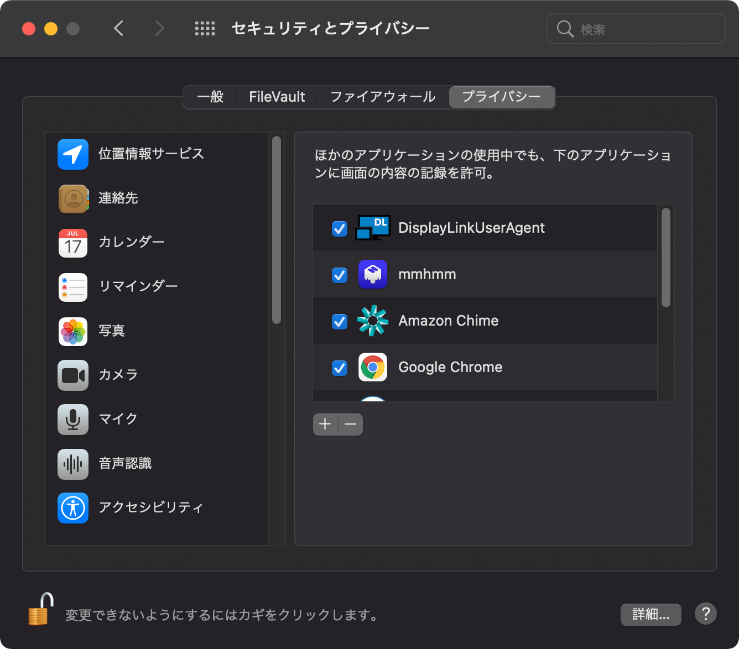
Task: Click the lock icon to prevent changes
Action: point(41,609)
